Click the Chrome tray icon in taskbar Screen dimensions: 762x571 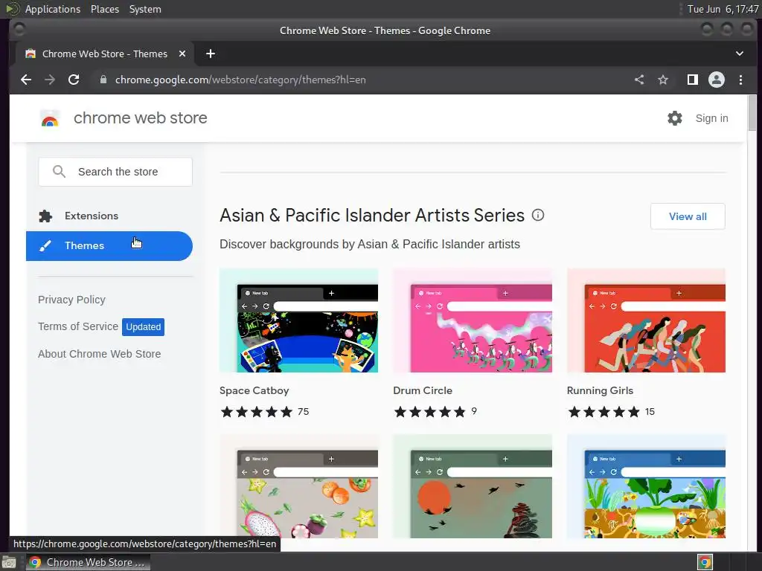[705, 562]
